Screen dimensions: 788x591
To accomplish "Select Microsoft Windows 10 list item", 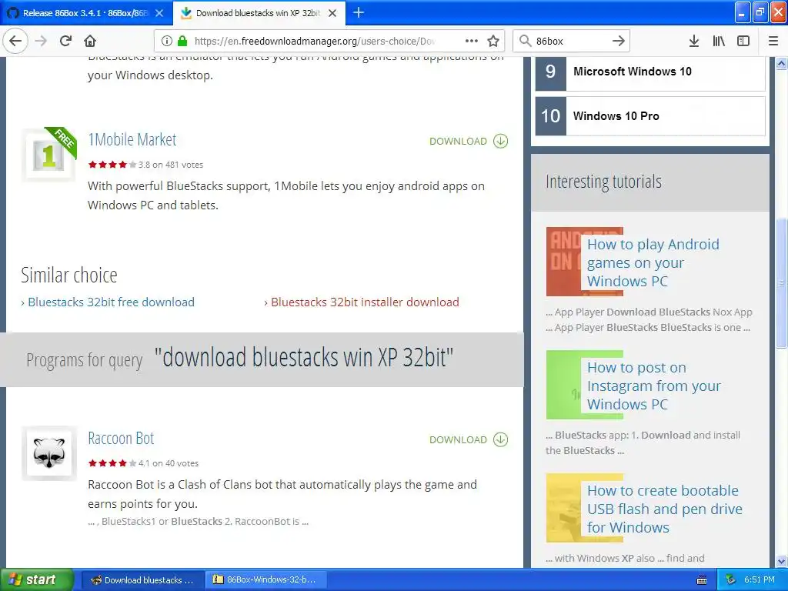I will 650,72.
